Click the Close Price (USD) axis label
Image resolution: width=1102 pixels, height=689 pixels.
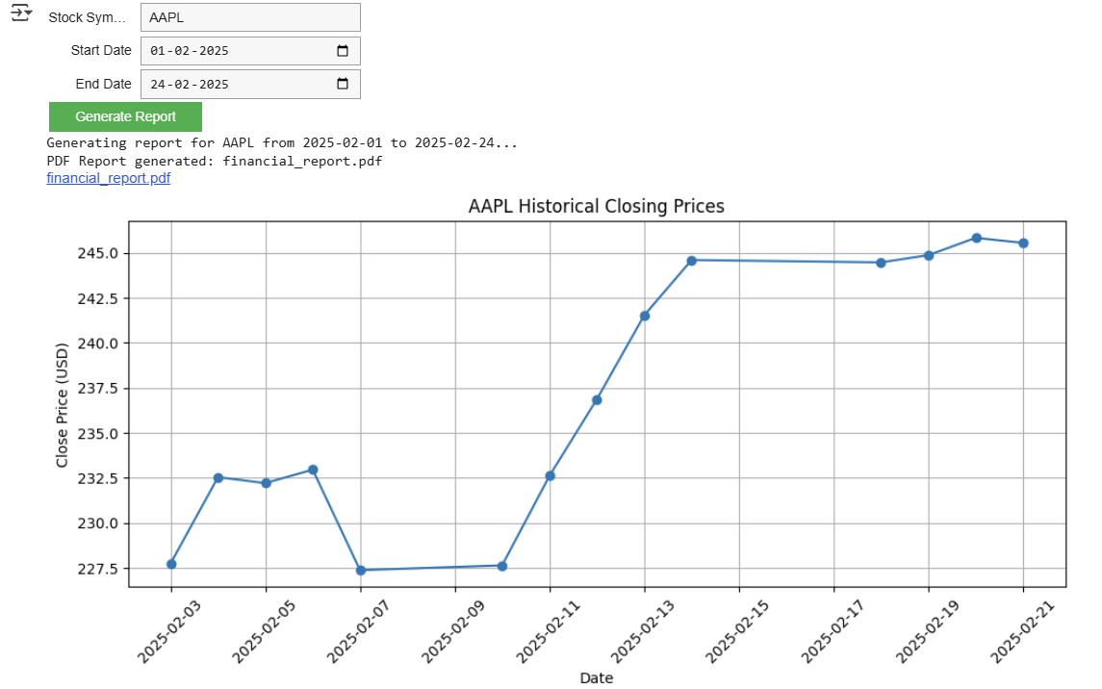coord(62,404)
